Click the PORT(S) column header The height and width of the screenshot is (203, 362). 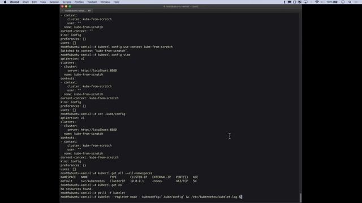pyautogui.click(x=182, y=177)
